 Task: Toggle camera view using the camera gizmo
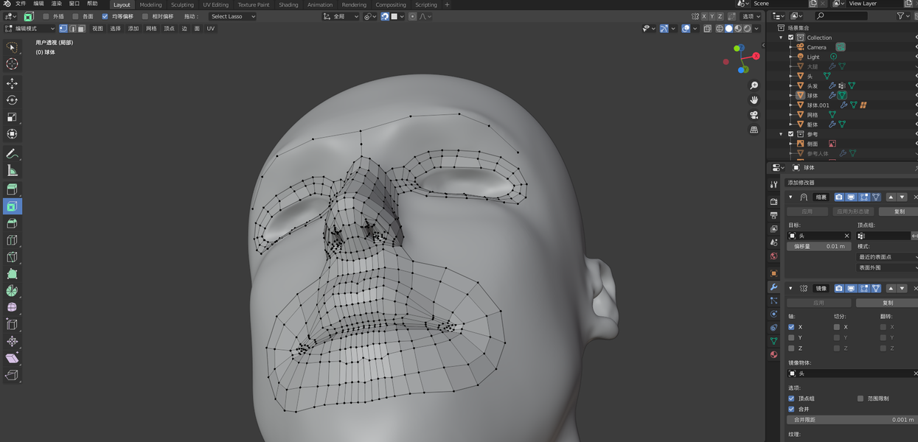(754, 115)
